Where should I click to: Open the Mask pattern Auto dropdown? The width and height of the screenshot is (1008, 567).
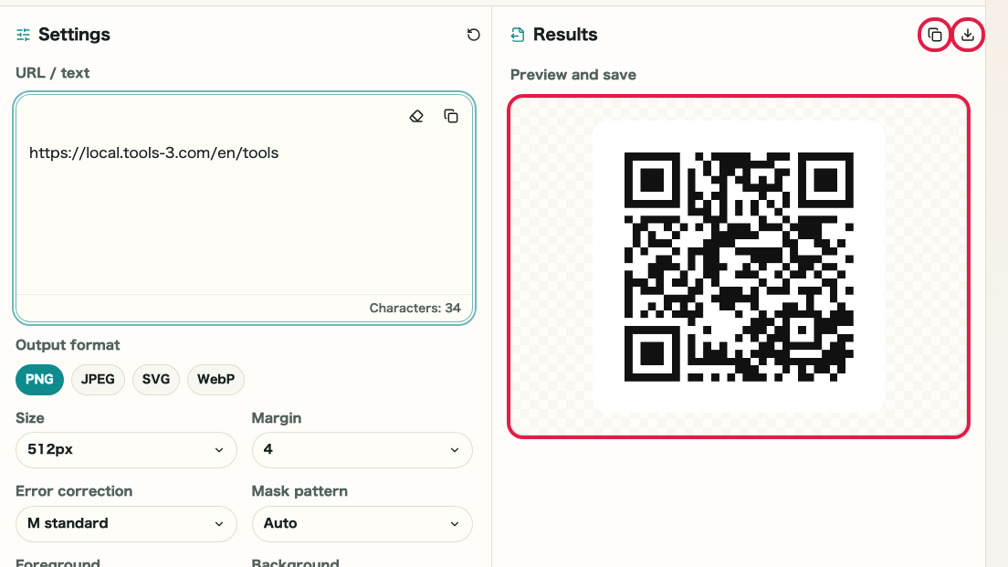pos(362,523)
